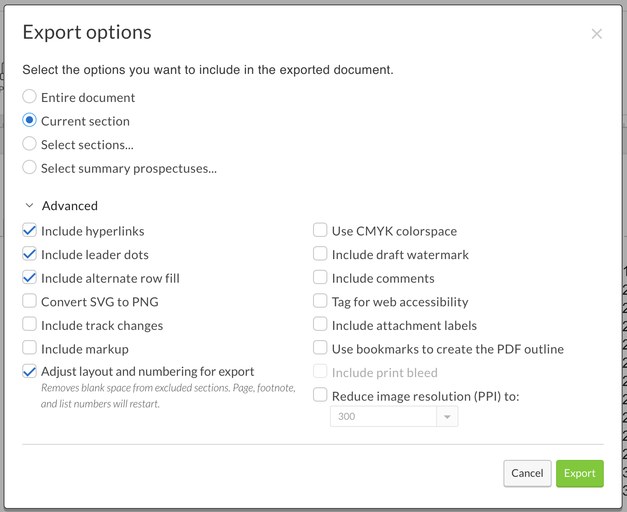Screen dimensions: 627x512
Task: Click the green Export button
Action: click(579, 473)
